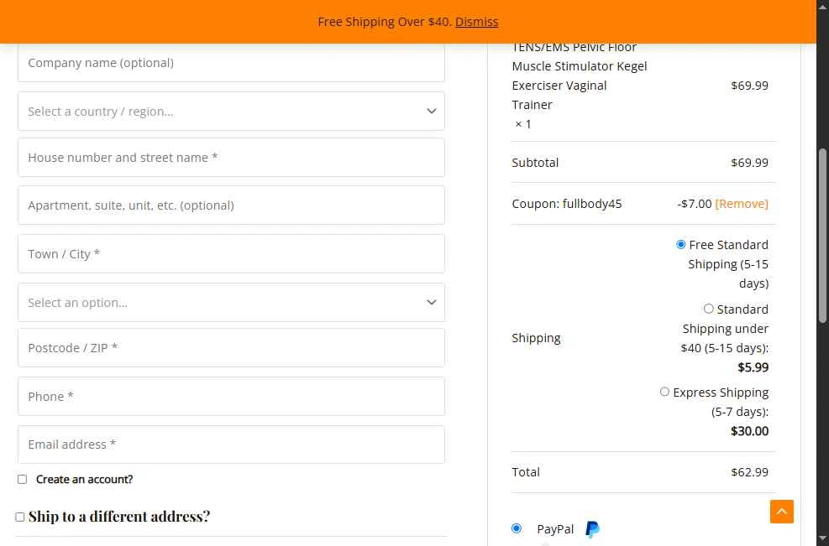
Task: Focus the Town / City field
Action: click(231, 254)
